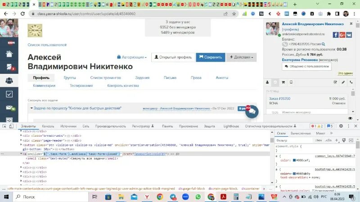Switch to Вычисленные styles tab
This screenshot has height=202, width=360.
(301, 133)
